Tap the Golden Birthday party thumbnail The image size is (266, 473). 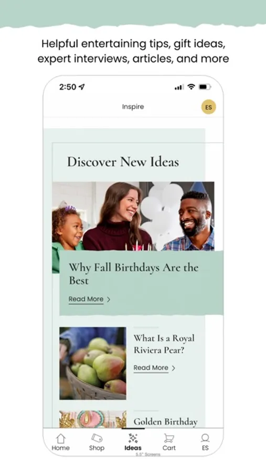pos(93,419)
